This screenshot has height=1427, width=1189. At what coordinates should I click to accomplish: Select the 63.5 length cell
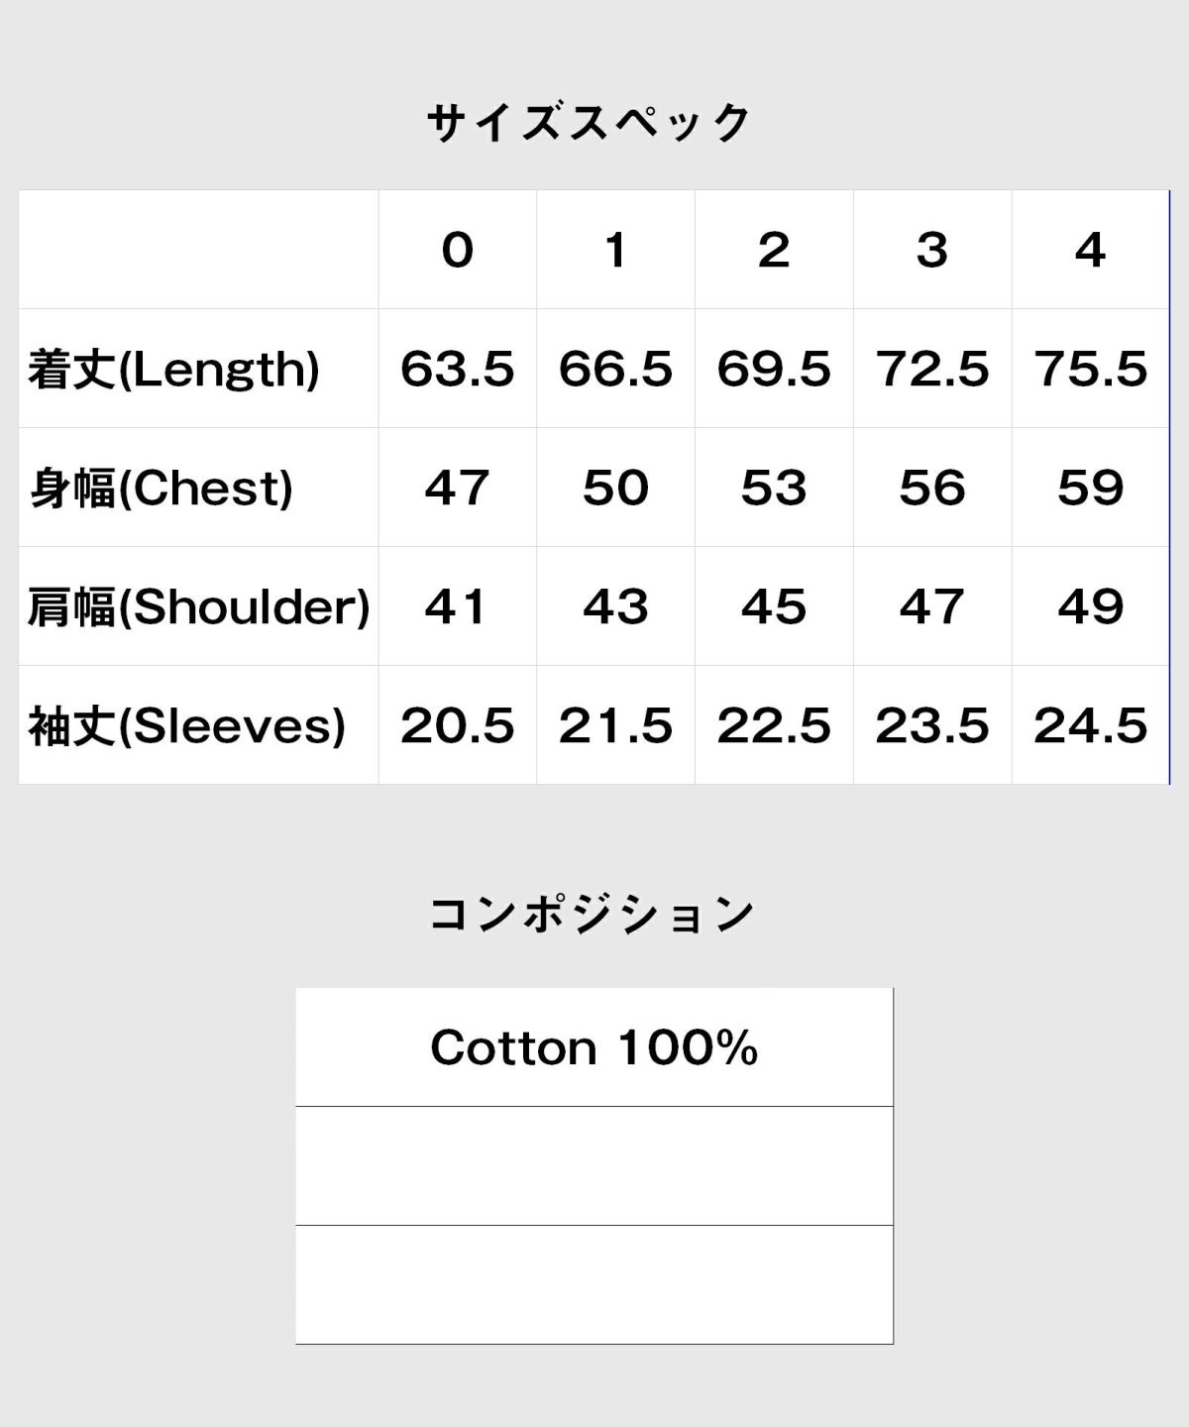pos(458,369)
